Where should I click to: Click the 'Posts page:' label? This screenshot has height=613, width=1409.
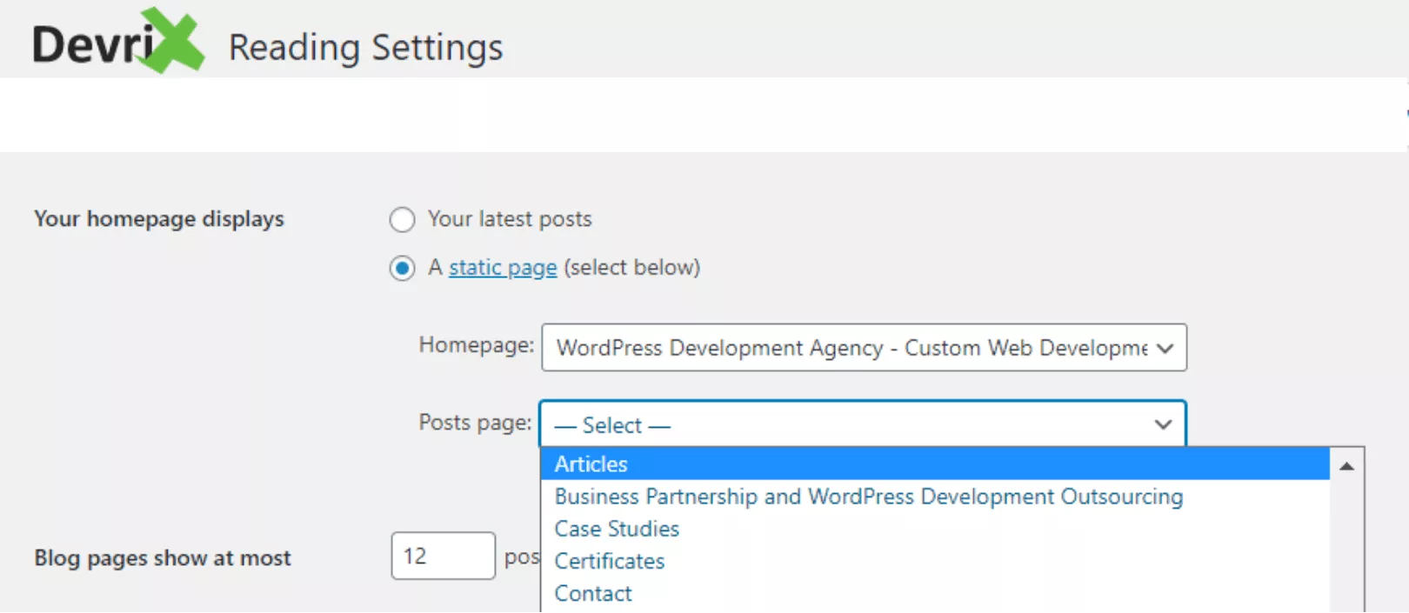pyautogui.click(x=475, y=423)
